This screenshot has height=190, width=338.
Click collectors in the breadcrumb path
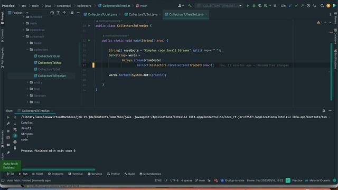[x=84, y=6]
